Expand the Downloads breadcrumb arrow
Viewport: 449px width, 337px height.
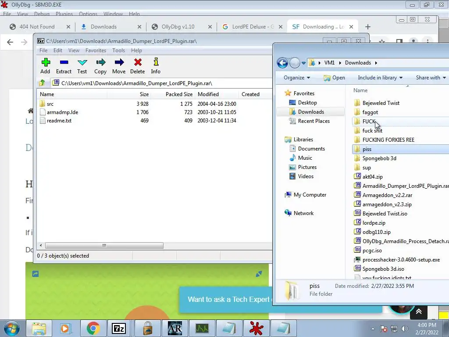click(x=376, y=63)
